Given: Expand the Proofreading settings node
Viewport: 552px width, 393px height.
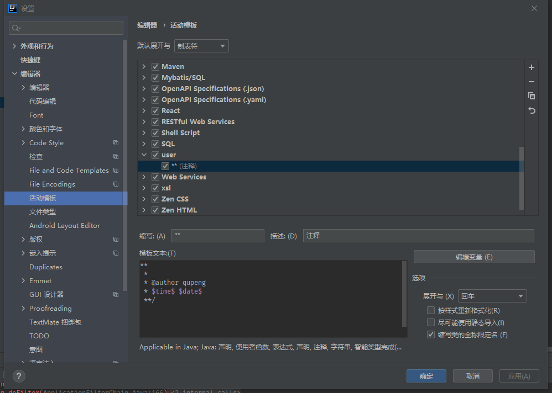Looking at the screenshot, I should coord(23,308).
